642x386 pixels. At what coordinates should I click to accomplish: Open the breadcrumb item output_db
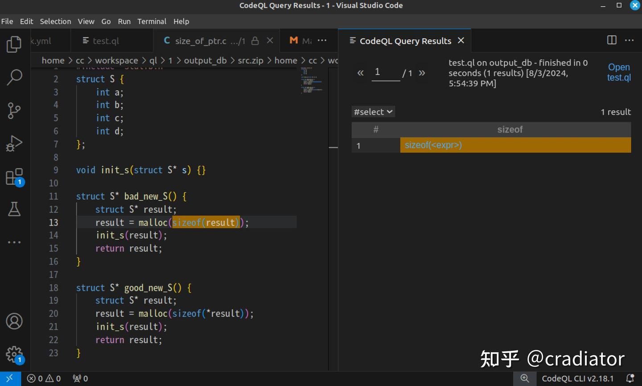tap(206, 60)
